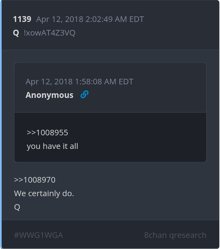This screenshot has height=249, width=220.
Task: Click the empty area right of #WWG1WGA
Action: [102, 235]
